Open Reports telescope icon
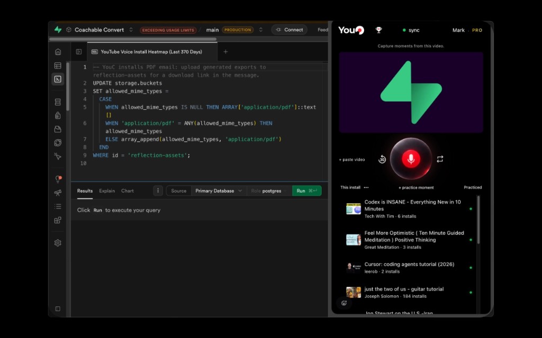The height and width of the screenshot is (338, 542). tap(58, 193)
